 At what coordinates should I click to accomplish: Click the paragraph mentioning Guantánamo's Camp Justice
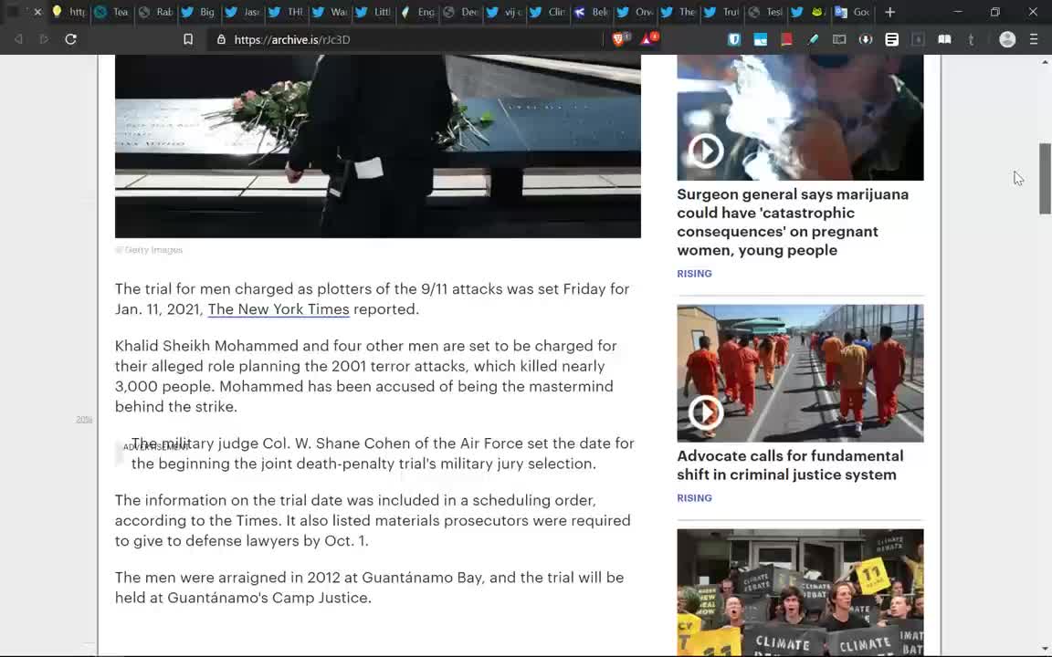tap(369, 588)
